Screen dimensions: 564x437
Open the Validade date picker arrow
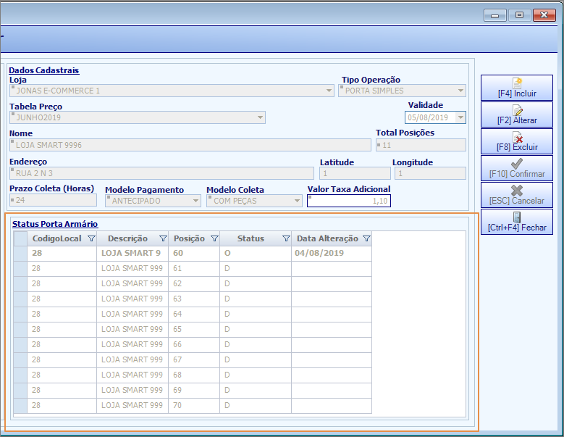point(460,117)
